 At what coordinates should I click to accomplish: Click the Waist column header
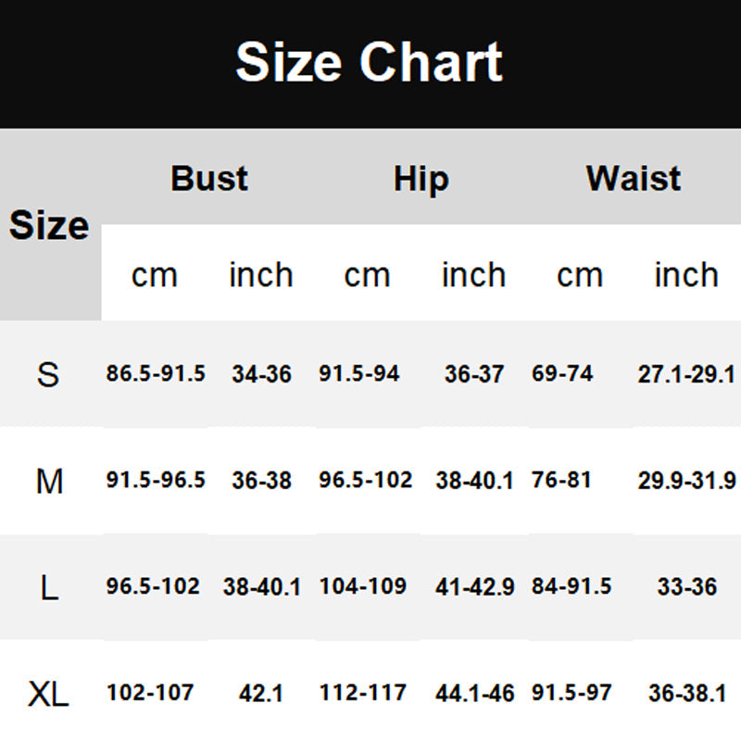point(634,178)
